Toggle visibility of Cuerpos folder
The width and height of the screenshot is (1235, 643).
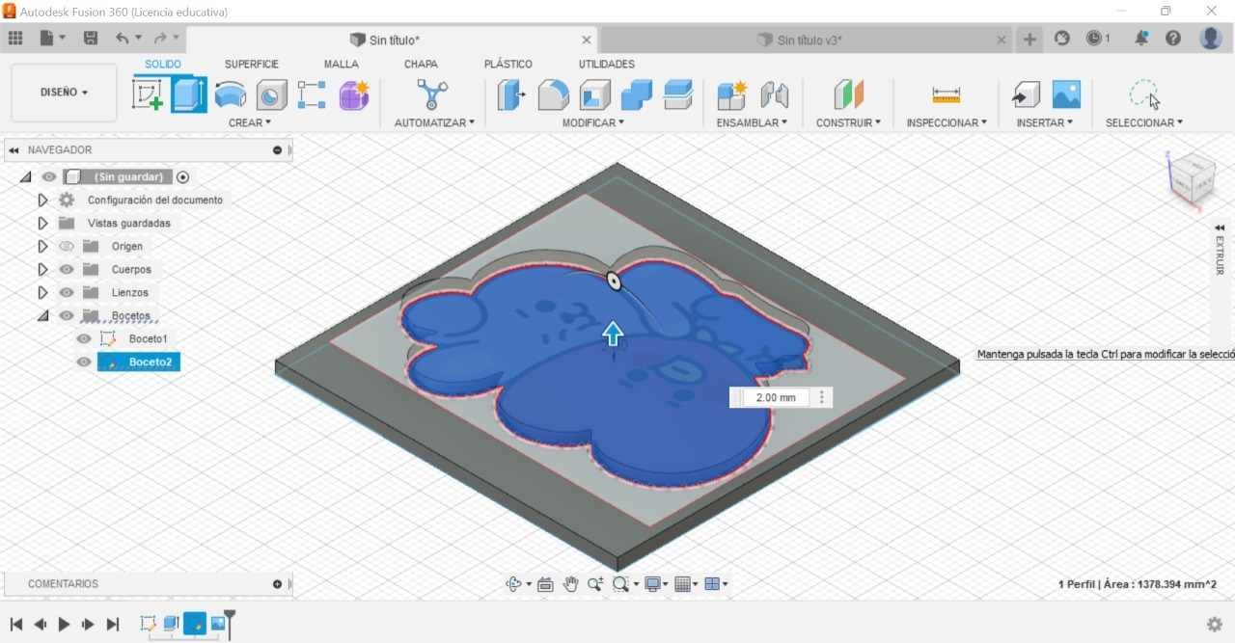pos(67,270)
